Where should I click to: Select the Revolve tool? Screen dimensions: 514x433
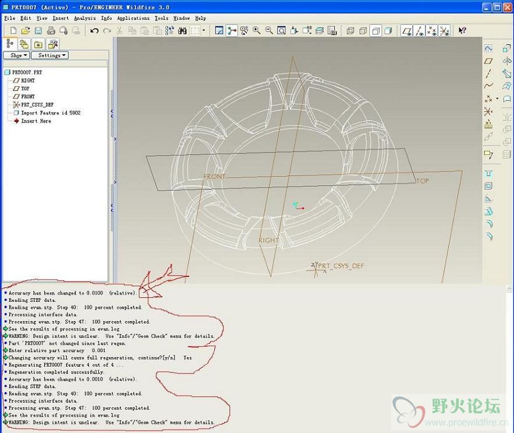click(507, 61)
